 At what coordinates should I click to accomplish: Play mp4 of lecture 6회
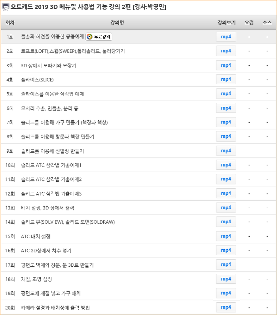pyautogui.click(x=226, y=108)
